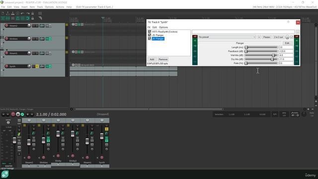Click the FX comment text field
The image size is (318, 179).
243,32
